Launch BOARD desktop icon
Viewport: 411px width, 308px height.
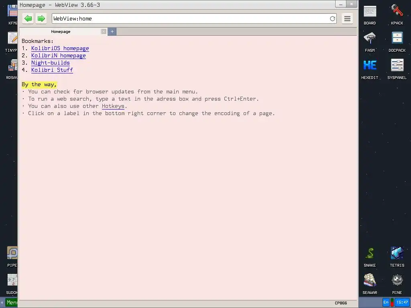pyautogui.click(x=370, y=15)
